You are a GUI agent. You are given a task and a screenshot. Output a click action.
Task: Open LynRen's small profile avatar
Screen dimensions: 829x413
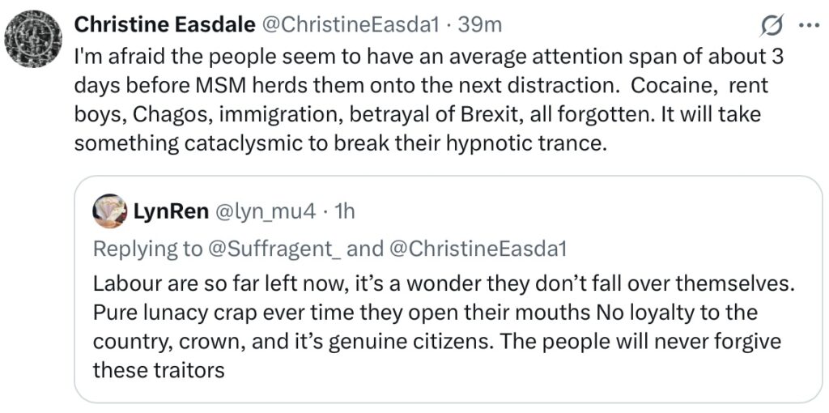pyautogui.click(x=109, y=211)
